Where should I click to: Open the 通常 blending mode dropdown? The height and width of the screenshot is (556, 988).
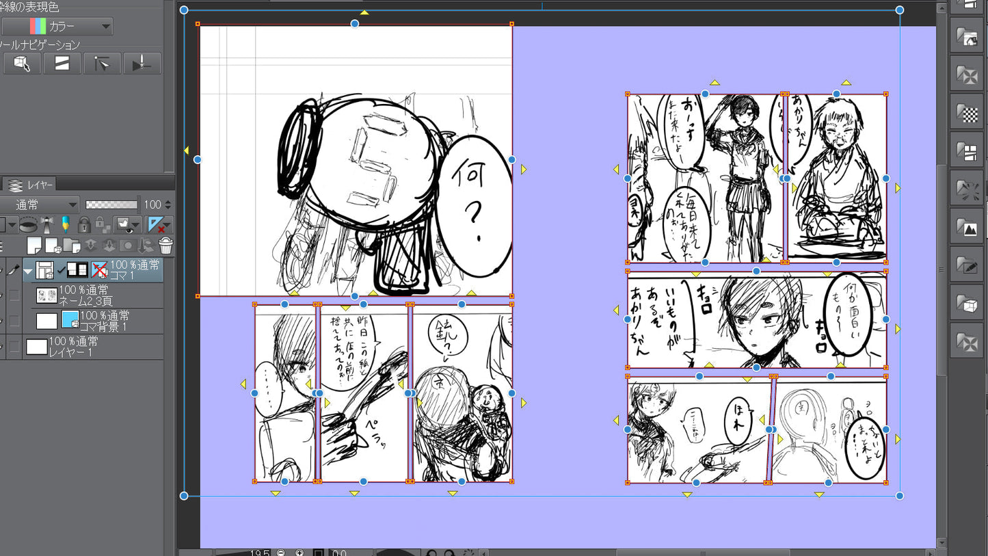[40, 204]
